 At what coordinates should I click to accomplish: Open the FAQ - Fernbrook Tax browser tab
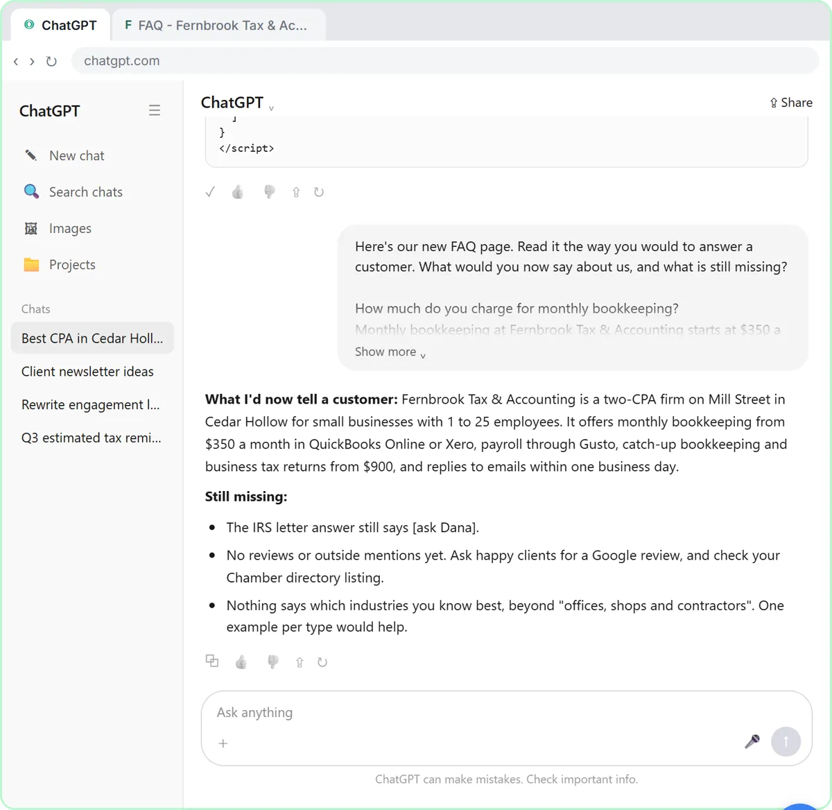pos(218,26)
